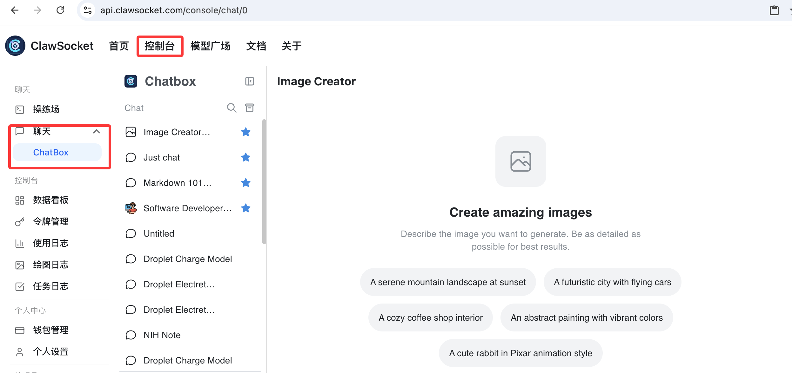Click the 绘图日志 image icon

click(20, 265)
